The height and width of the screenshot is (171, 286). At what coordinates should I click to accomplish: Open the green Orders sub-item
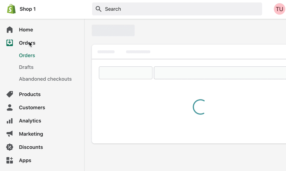click(x=27, y=55)
